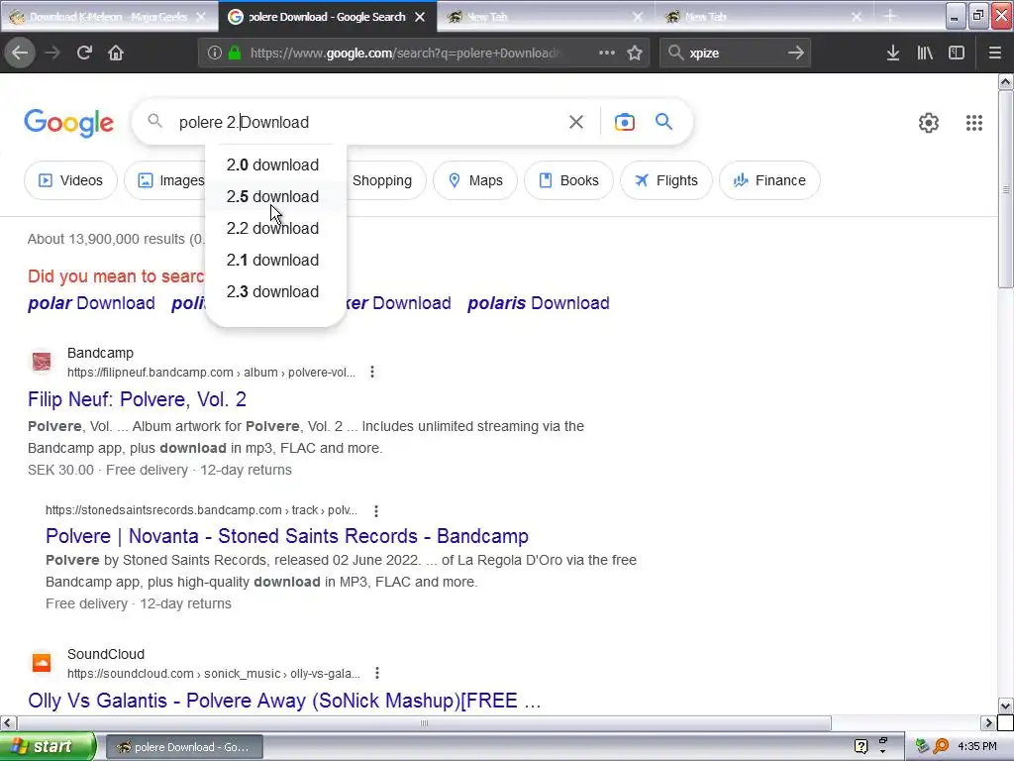
Task: Search instead for polar Download
Action: click(x=91, y=303)
